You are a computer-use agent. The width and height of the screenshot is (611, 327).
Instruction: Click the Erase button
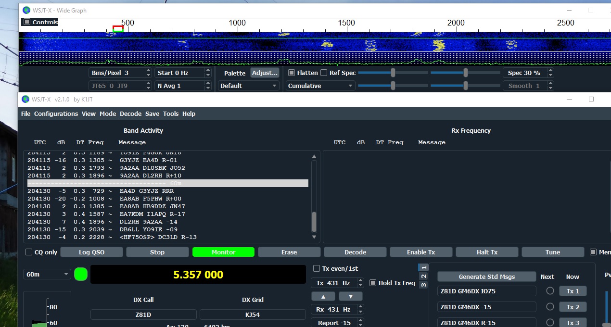tap(289, 252)
